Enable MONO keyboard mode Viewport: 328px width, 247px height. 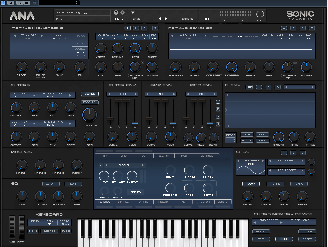pyautogui.click(x=33, y=231)
